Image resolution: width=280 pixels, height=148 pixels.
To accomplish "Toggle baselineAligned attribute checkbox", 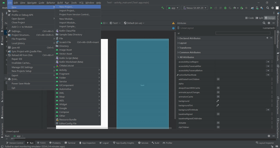I will [x=218, y=114].
